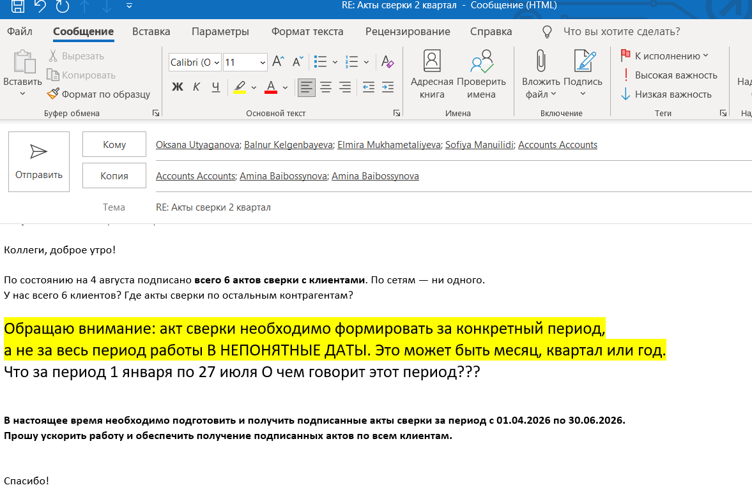Switch to the Параметры ribbon tab

click(x=220, y=32)
